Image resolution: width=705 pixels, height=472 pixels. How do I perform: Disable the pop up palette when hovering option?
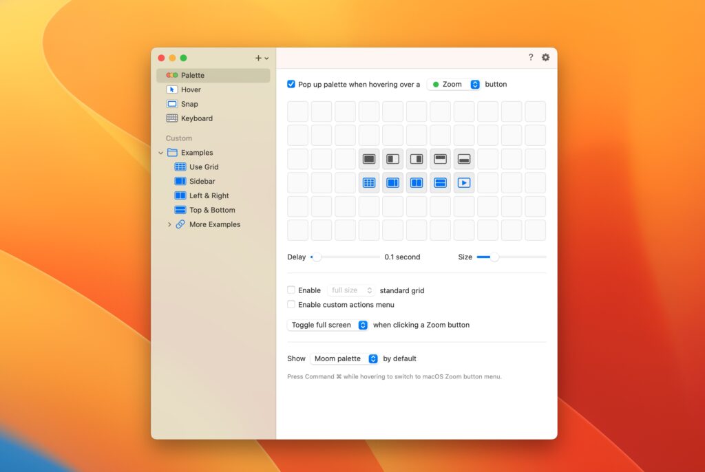pos(291,84)
